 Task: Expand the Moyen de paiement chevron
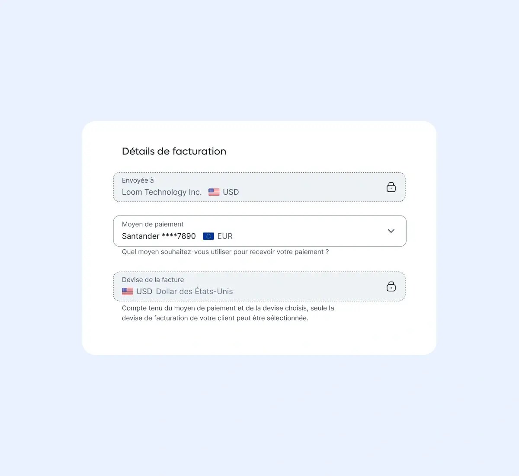(391, 231)
